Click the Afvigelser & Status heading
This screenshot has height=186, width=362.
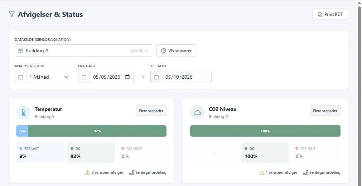[x=50, y=14]
